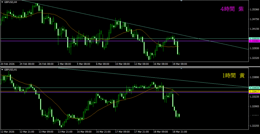Screen dimensions: 260x134
Task: Click the chart shift triangle on H4 chart
Action: pyautogui.click(x=181, y=1)
